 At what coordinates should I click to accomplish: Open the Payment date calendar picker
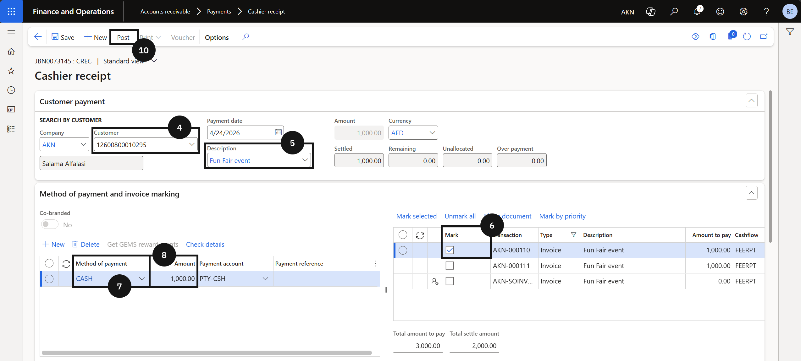pos(278,132)
